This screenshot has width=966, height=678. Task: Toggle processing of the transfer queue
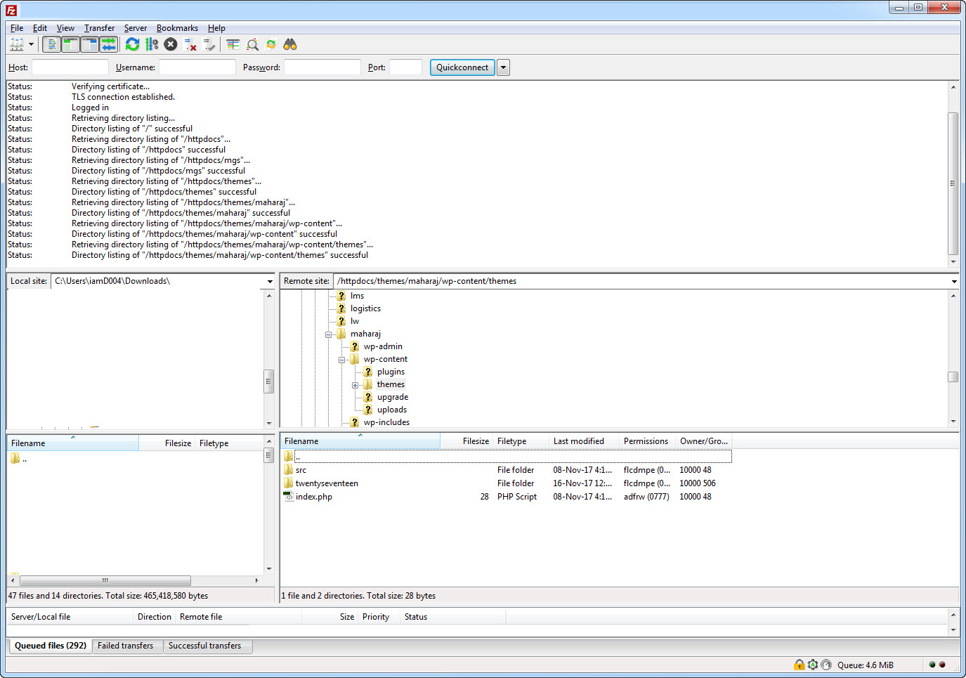click(152, 45)
